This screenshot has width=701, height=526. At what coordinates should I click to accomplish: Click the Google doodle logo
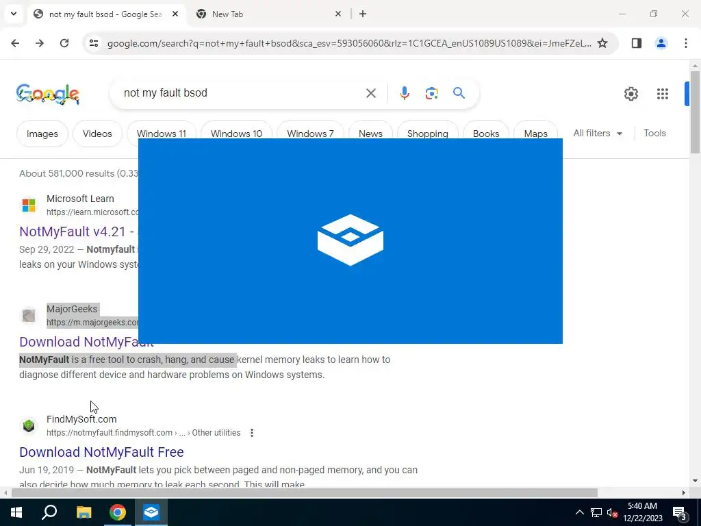click(x=48, y=94)
